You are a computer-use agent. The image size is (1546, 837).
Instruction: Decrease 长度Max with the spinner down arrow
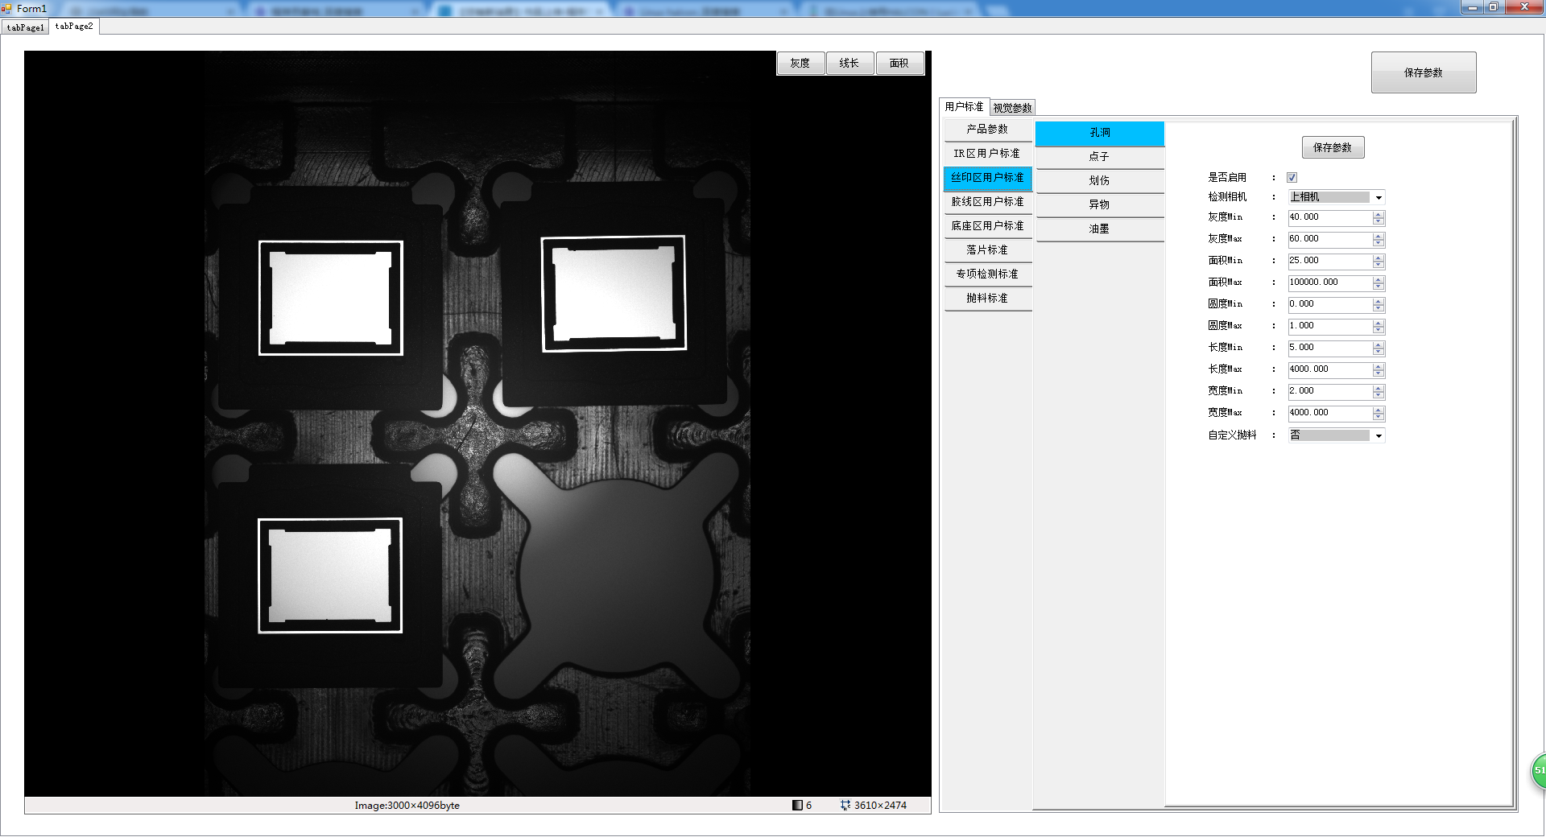click(1379, 373)
